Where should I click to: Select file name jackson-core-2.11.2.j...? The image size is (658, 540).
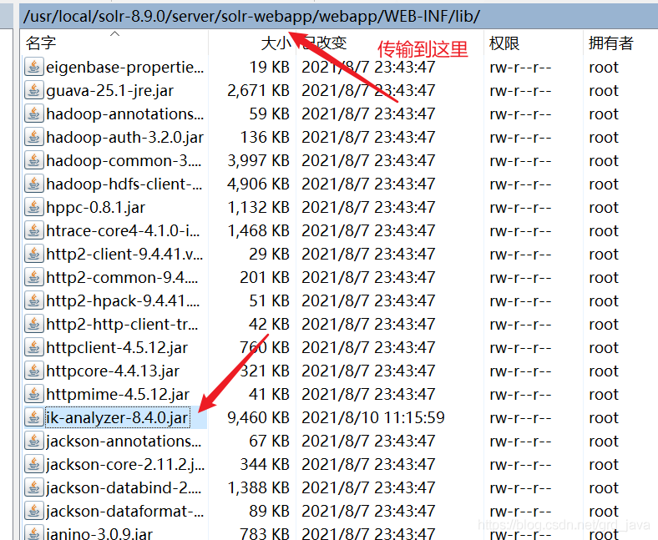(x=125, y=465)
